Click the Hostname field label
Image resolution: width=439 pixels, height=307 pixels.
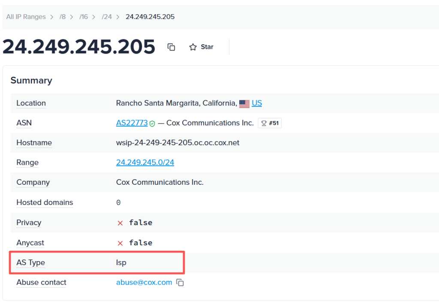(34, 143)
